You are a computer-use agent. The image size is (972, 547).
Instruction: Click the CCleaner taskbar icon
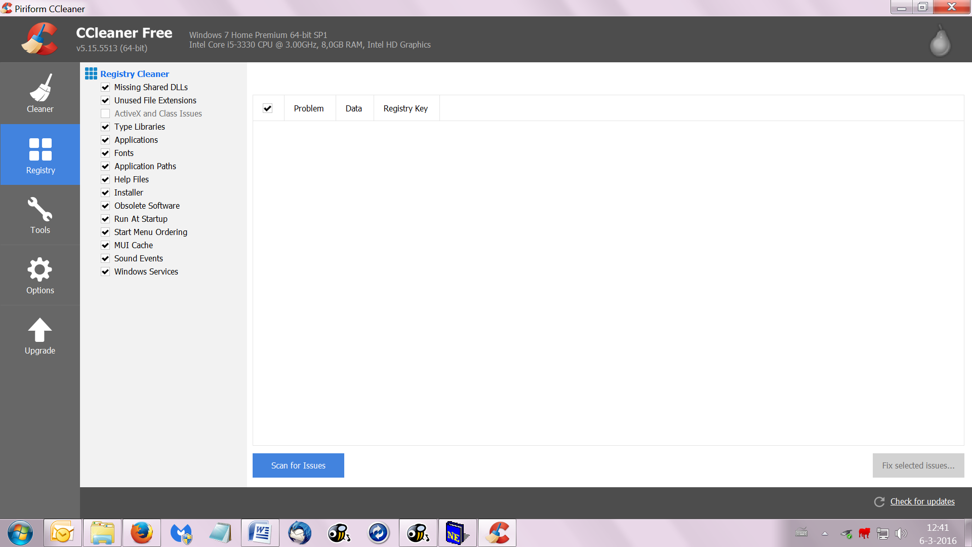tap(497, 533)
